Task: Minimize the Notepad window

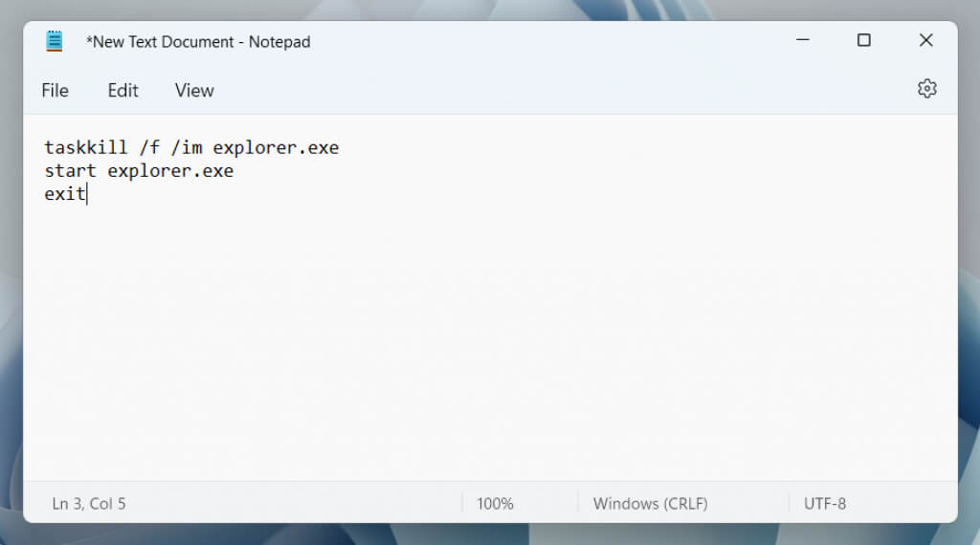Action: 803,40
